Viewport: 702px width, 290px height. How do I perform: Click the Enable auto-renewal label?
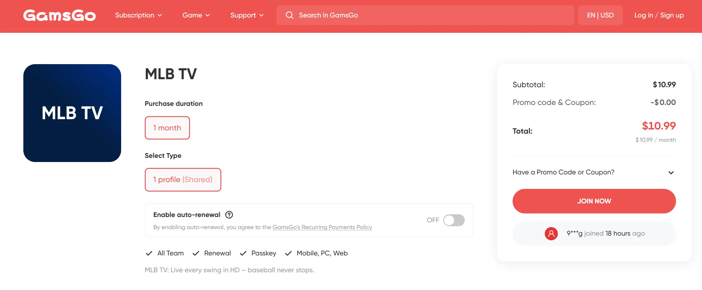[187, 215]
